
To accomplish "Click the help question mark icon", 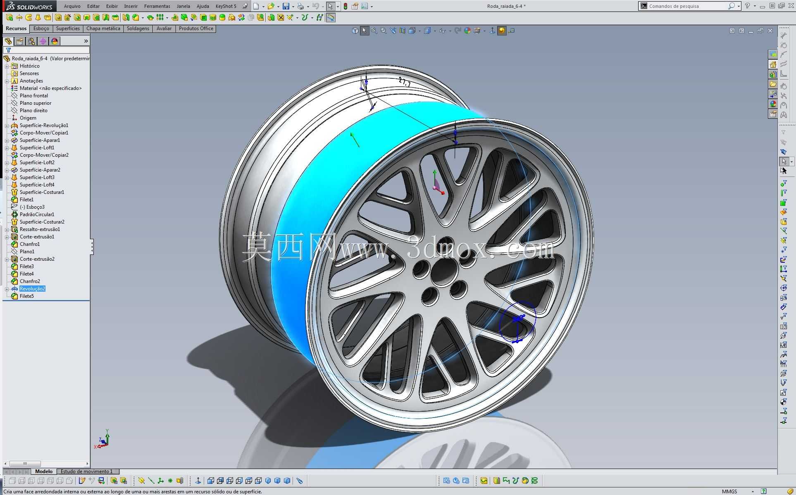I will pos(747,6).
